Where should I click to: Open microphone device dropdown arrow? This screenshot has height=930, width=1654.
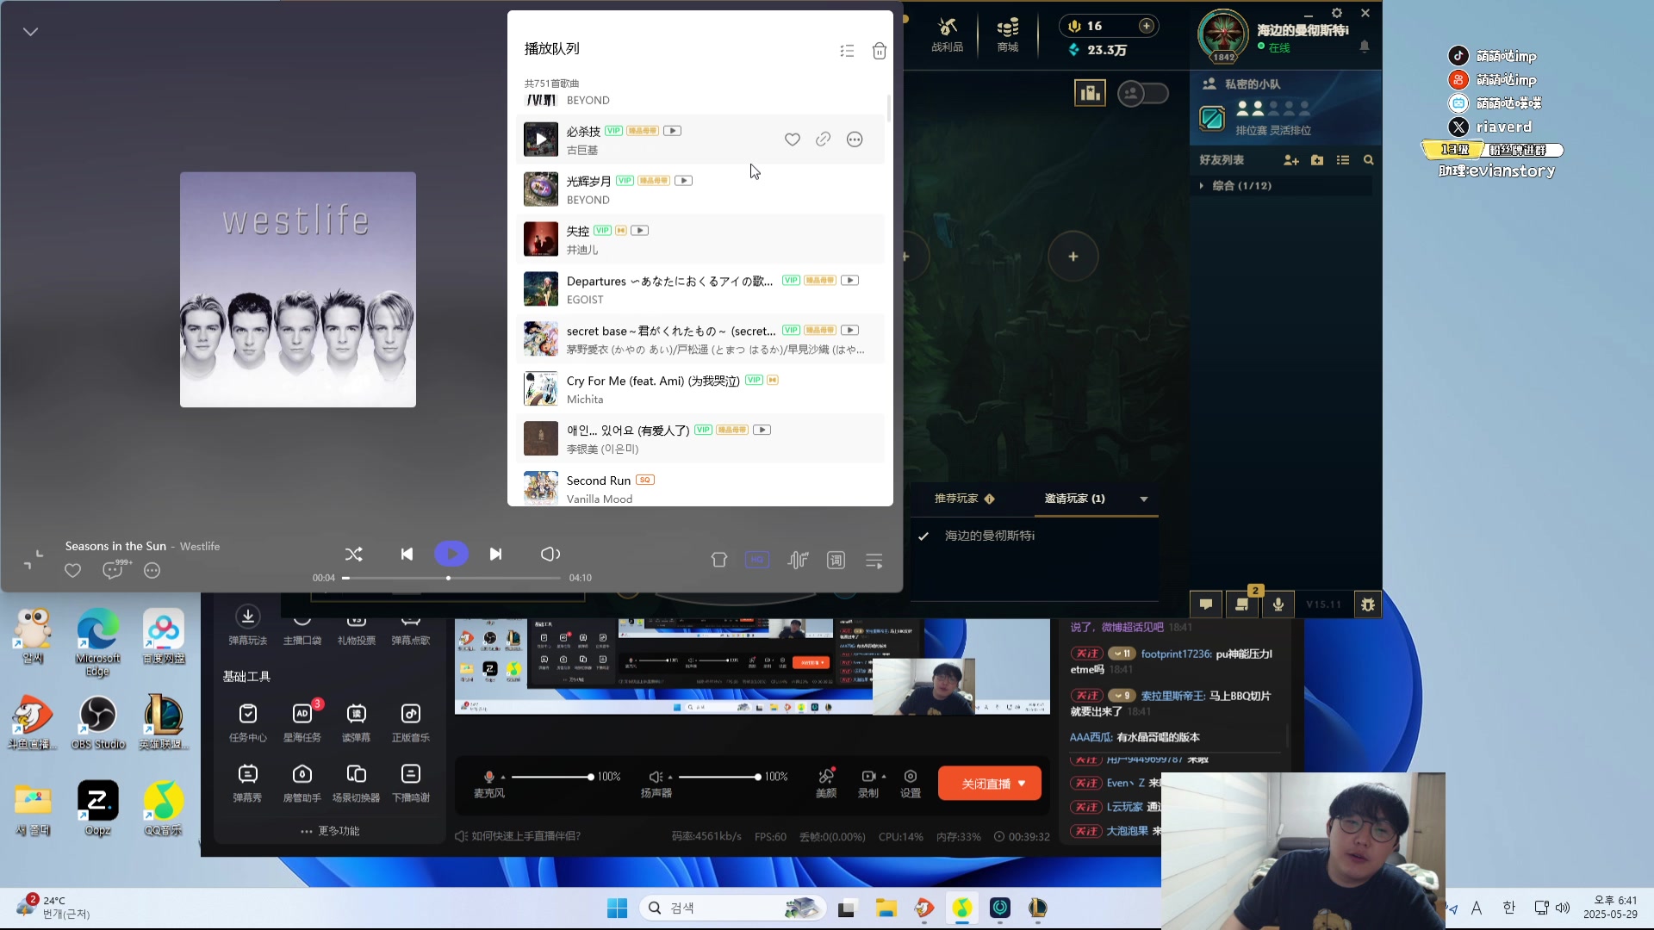point(503,777)
